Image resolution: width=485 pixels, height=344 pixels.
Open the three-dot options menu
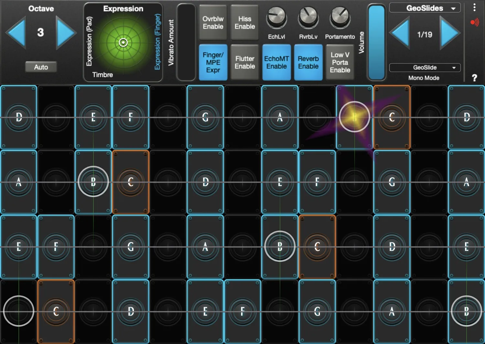click(474, 7)
